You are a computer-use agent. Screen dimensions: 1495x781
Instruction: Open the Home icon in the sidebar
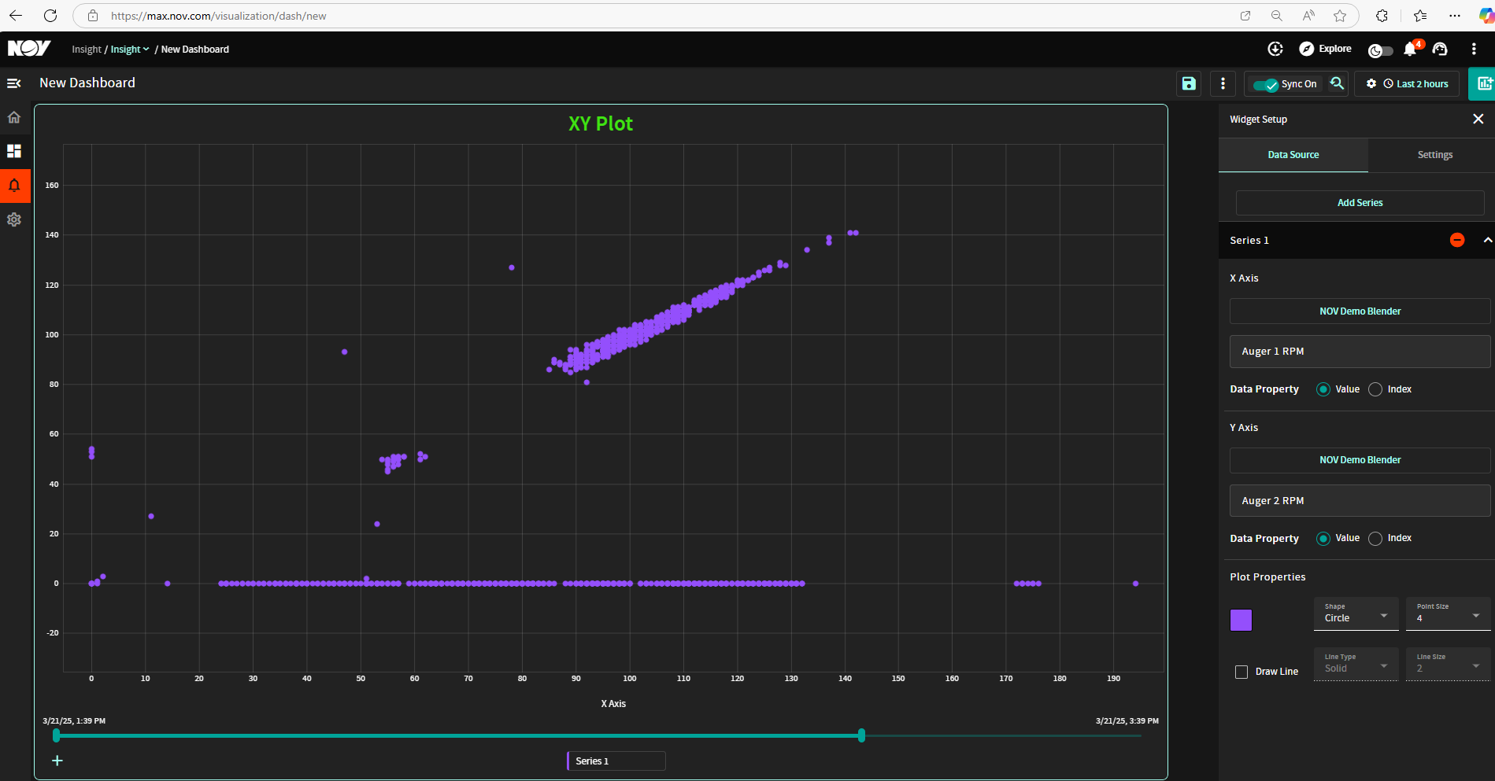coord(14,117)
